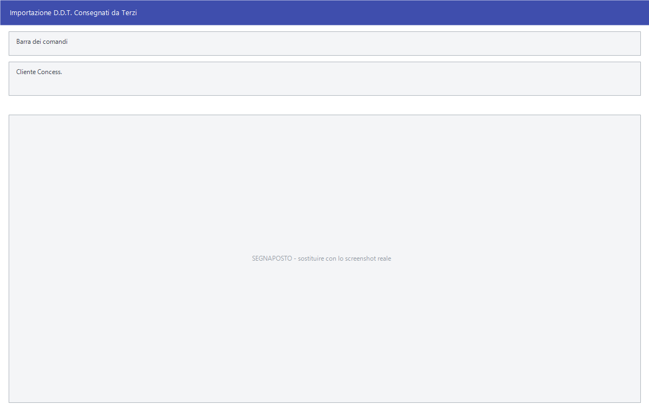Click the "SEGNAPOSTO - sostituire con lo screenshot reale" text
Viewport: 649px width, 411px height.
(322, 258)
